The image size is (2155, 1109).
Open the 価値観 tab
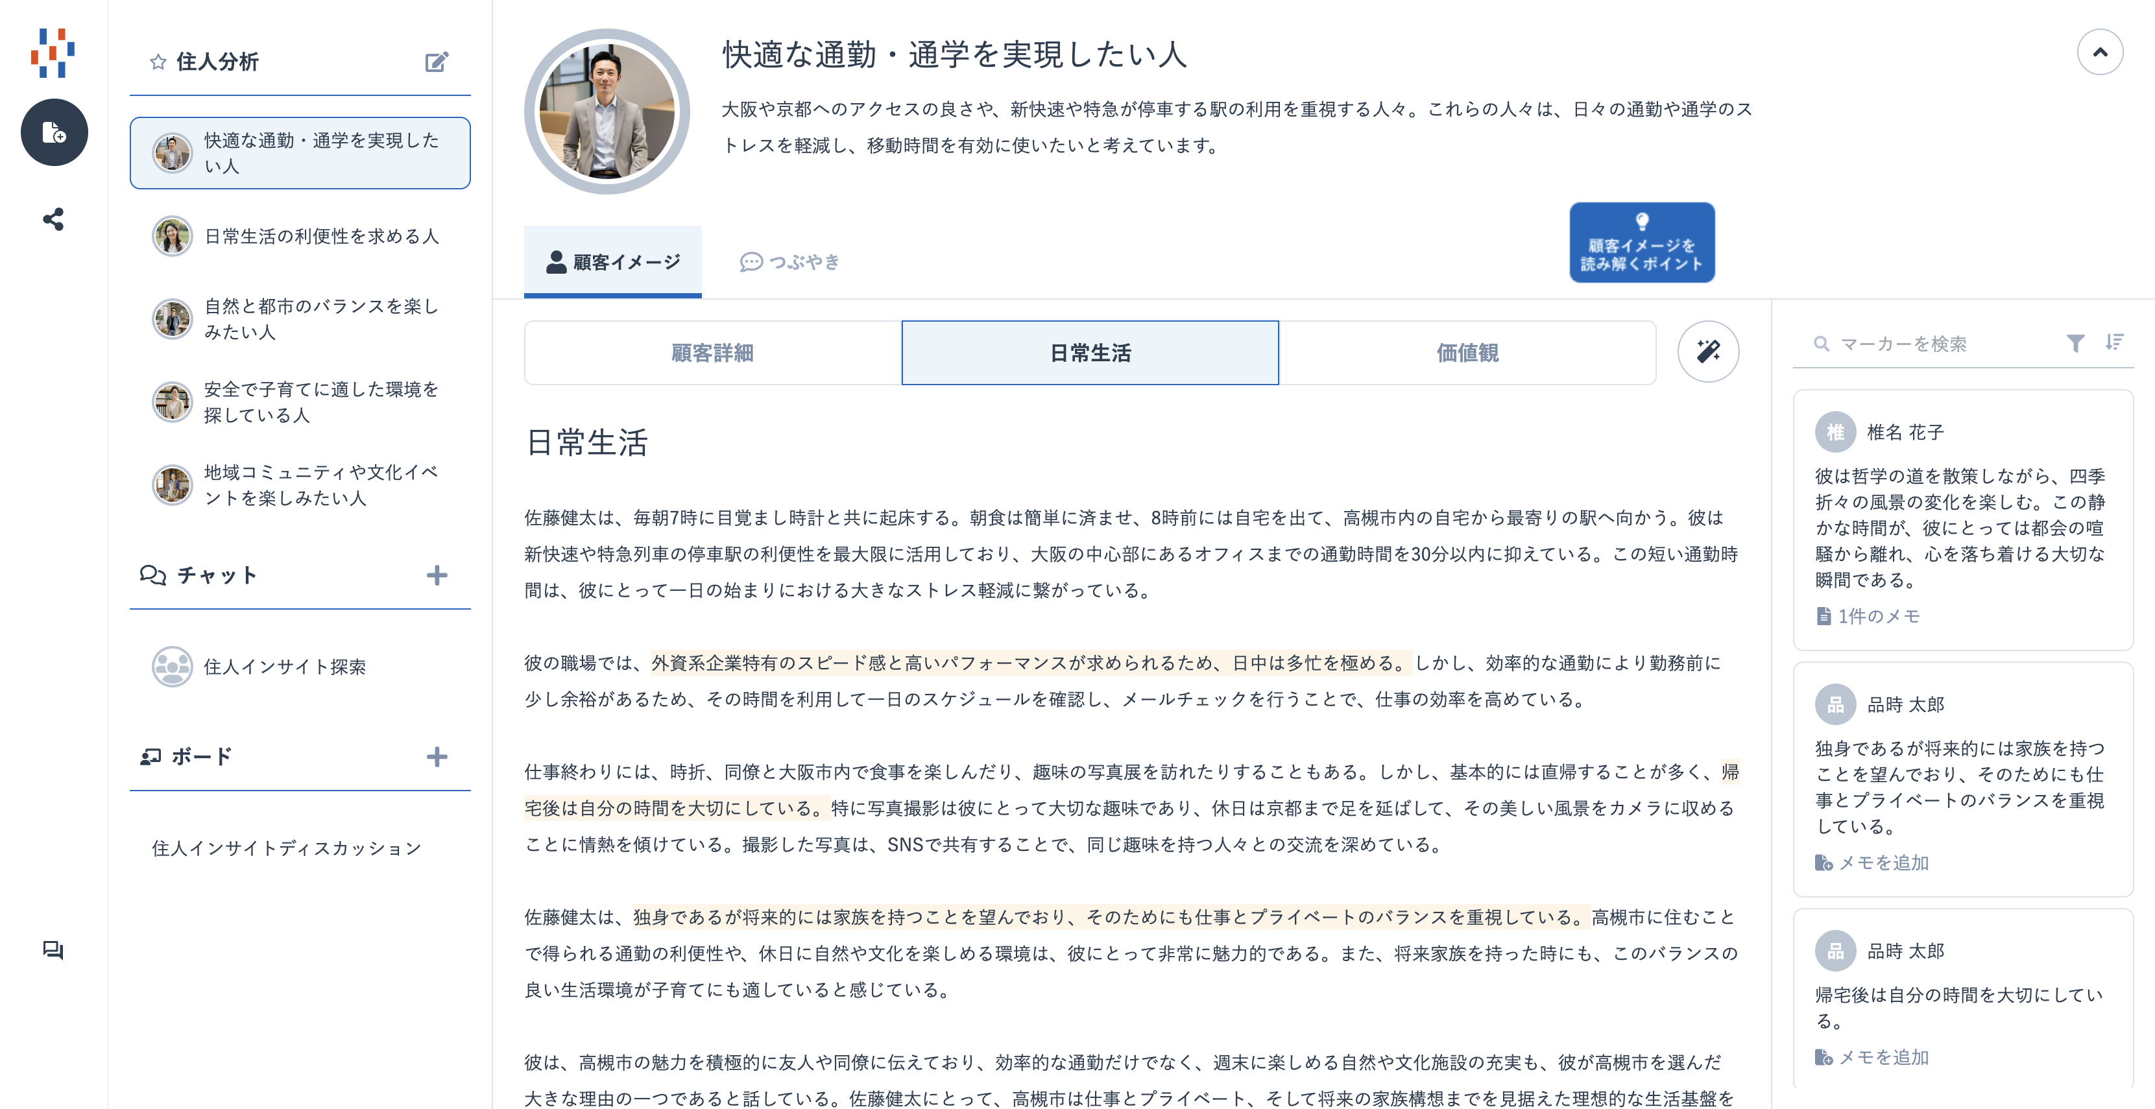point(1467,353)
